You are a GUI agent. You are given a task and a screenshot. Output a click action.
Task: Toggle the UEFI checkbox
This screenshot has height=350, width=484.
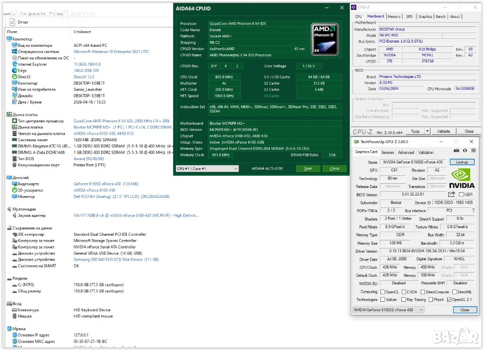pos(461,194)
